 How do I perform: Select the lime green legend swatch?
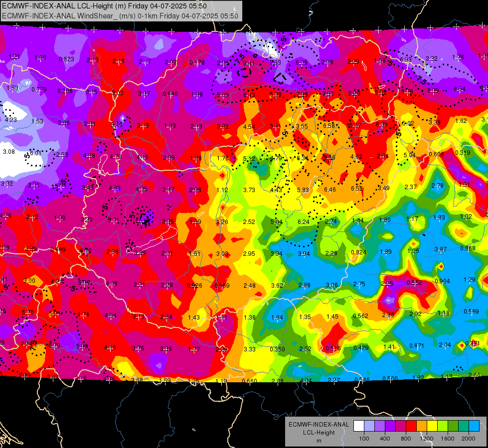pos(442,426)
